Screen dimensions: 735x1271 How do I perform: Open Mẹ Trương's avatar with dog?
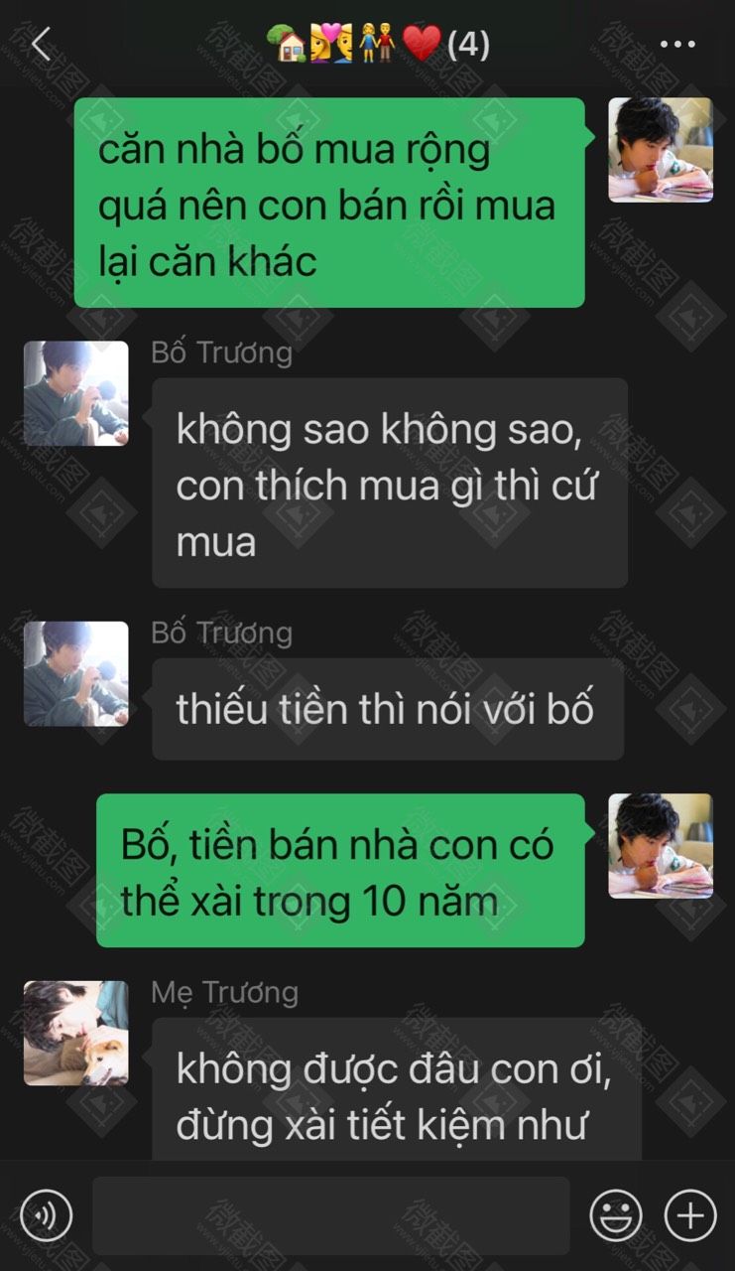[x=75, y=1033]
